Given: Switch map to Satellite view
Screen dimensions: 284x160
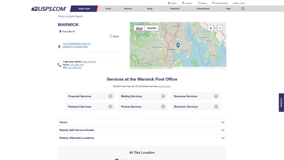Looking at the screenshot, I should click(152, 28).
